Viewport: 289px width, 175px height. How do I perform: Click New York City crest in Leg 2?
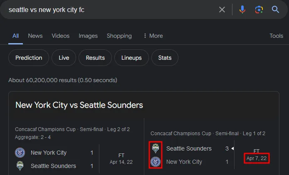pyautogui.click(x=20, y=153)
